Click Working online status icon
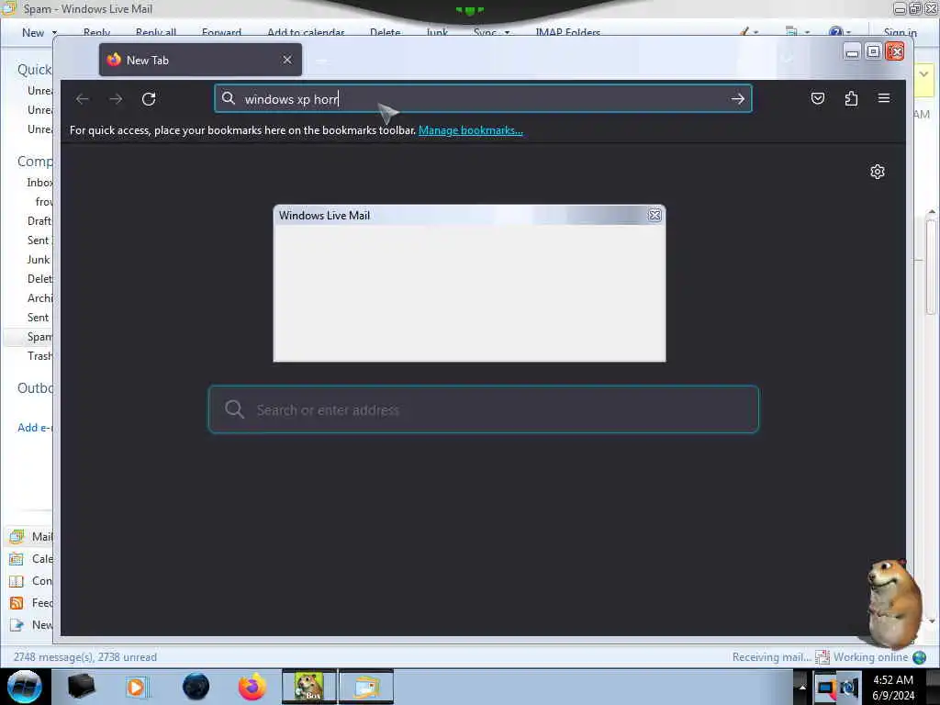The image size is (940, 705). [919, 657]
